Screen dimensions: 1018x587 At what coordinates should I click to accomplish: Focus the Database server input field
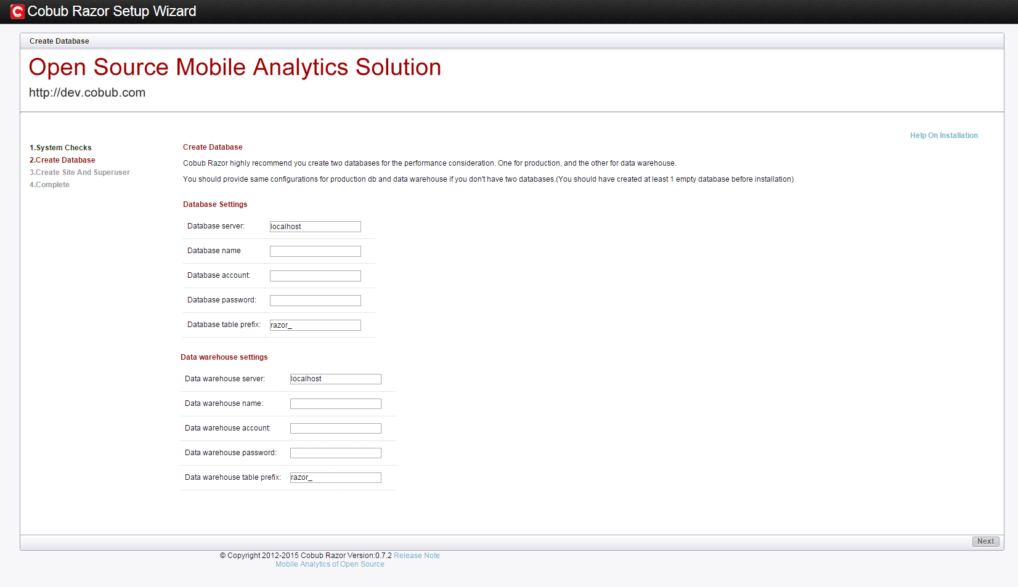point(315,227)
